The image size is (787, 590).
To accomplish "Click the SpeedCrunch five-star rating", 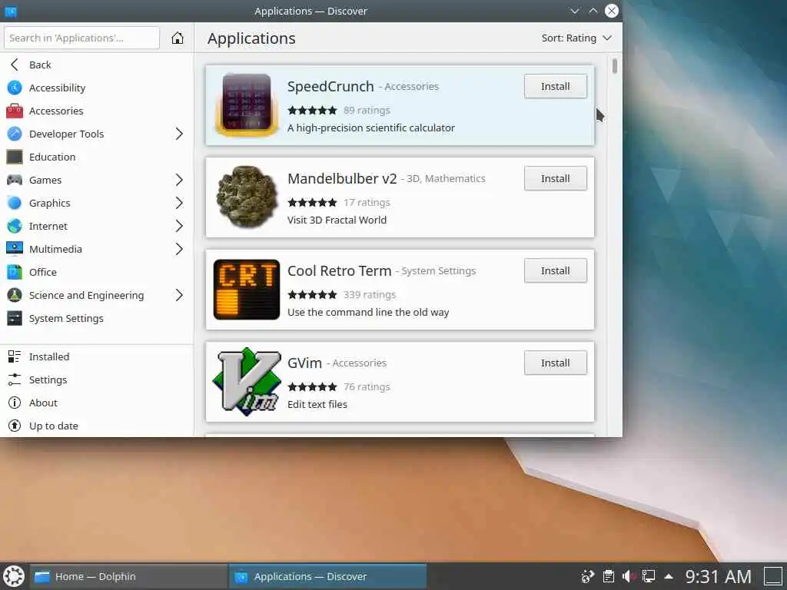I will pyautogui.click(x=312, y=111).
